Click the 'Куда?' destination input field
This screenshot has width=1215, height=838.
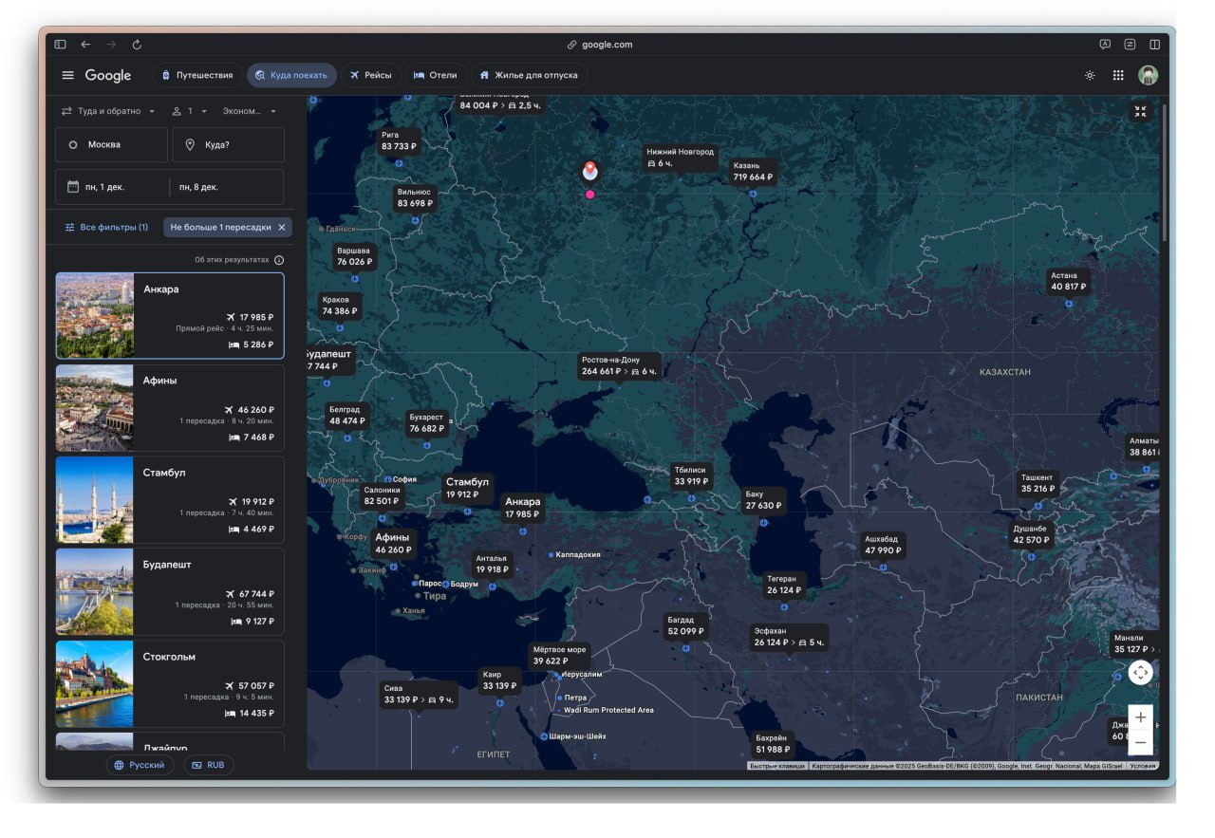(228, 145)
